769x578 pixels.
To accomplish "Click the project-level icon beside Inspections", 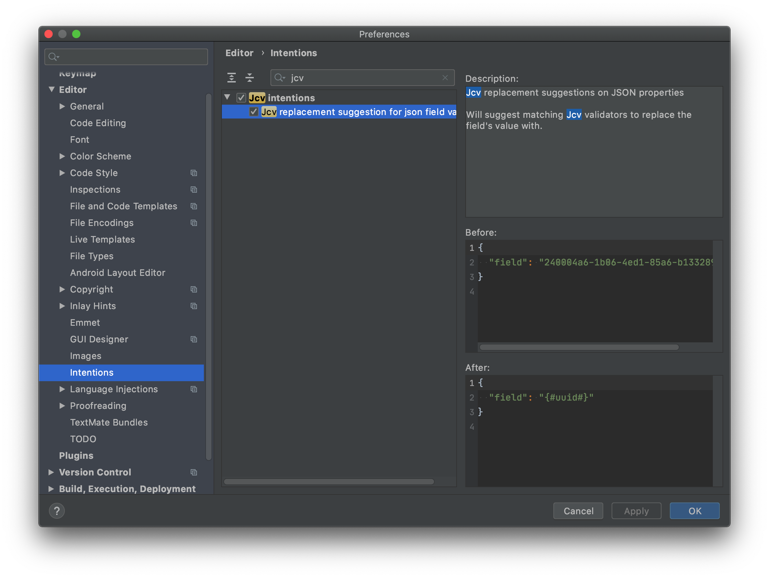I will tap(194, 190).
